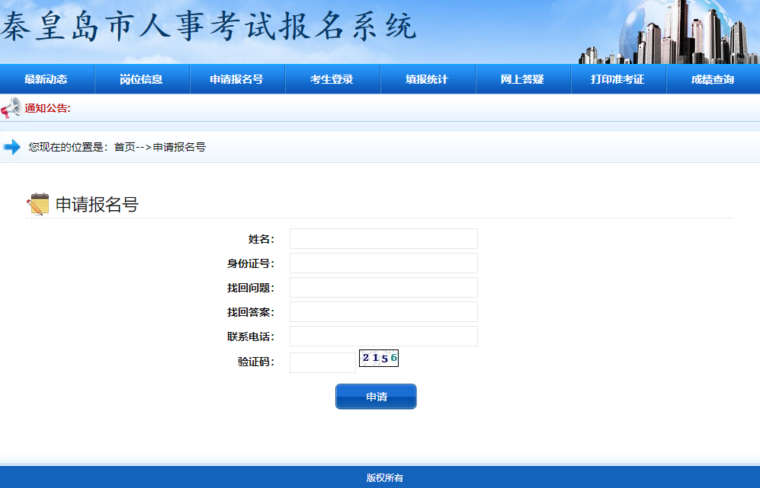Focus the 验证码 entry box
This screenshot has width=760, height=488.
322,362
